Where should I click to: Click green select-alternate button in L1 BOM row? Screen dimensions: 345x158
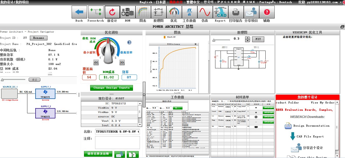pyautogui.click(x=268, y=117)
